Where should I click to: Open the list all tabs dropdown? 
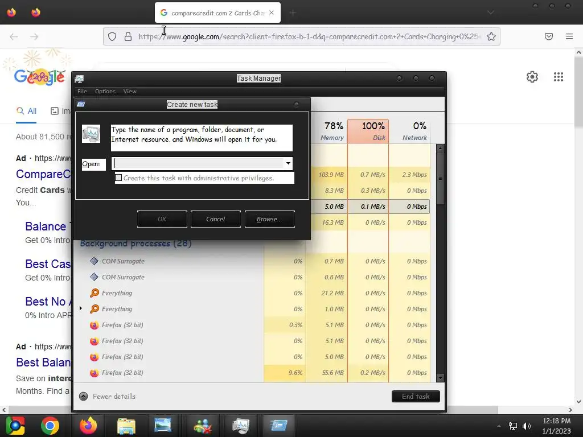[x=491, y=13]
